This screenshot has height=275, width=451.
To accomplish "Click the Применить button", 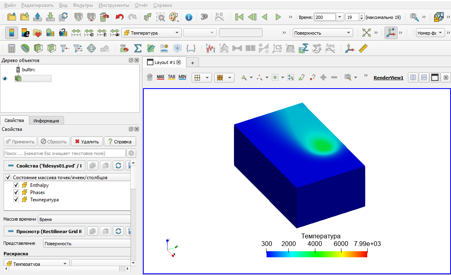I will pos(21,142).
